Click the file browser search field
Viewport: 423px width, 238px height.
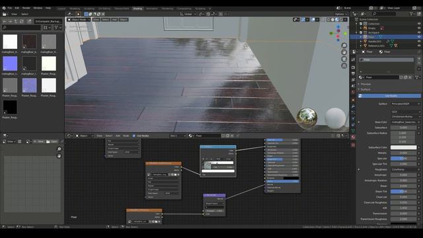(x=21, y=27)
